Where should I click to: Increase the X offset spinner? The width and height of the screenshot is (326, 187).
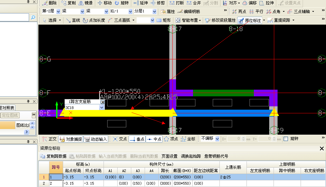pos(243,138)
